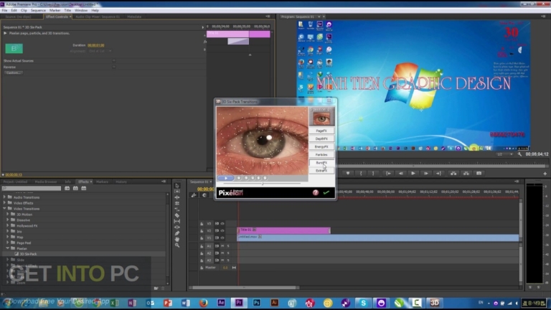Mute audio track A3
Screen dimensions: 551x310
pyautogui.click(x=222, y=260)
